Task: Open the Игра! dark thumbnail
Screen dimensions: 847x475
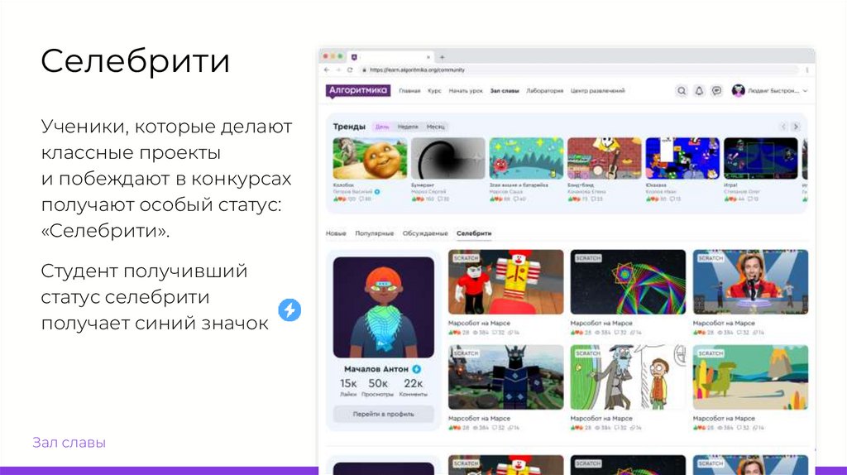Action: pos(761,158)
